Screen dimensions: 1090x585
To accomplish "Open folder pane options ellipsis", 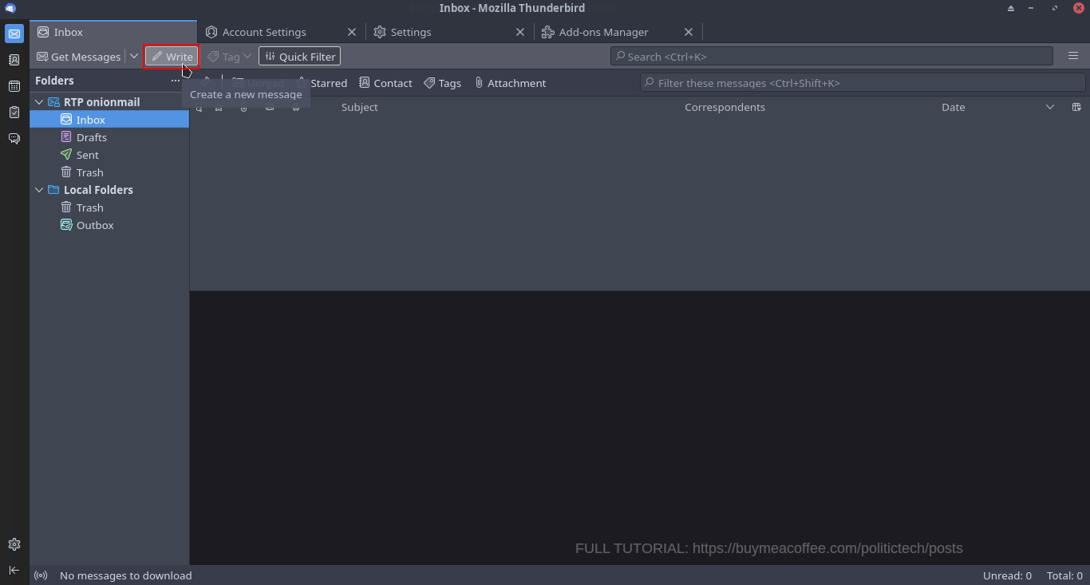I will pos(176,81).
